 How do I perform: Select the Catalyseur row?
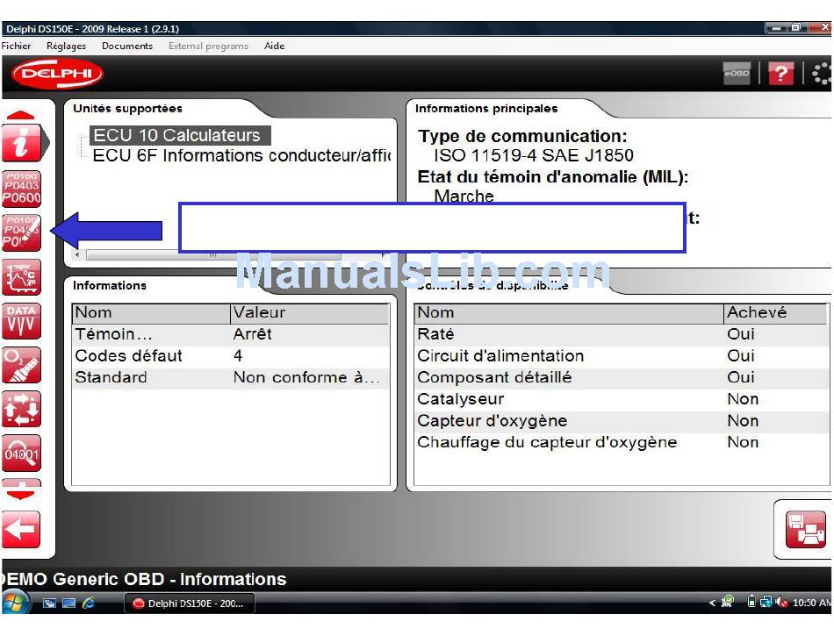click(622, 399)
